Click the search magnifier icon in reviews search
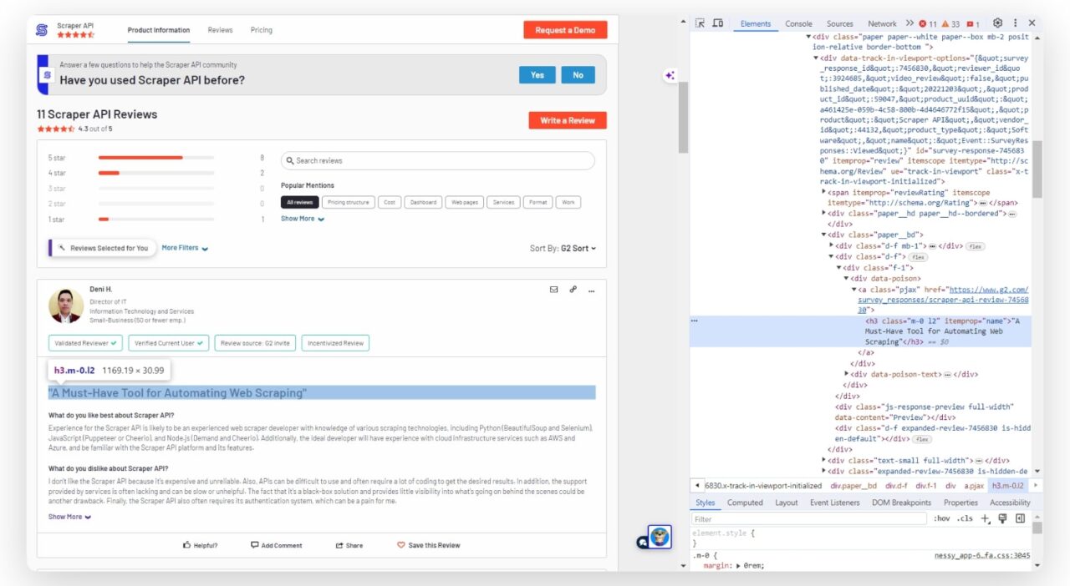This screenshot has width=1070, height=586. click(290, 160)
